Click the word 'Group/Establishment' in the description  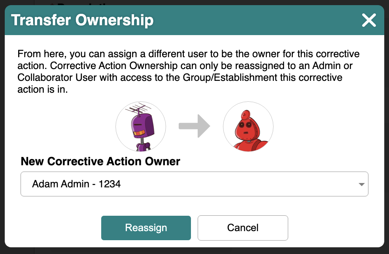[230, 77]
